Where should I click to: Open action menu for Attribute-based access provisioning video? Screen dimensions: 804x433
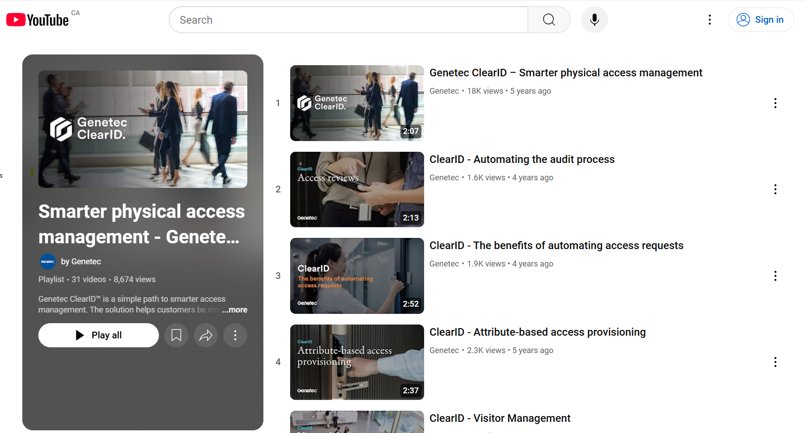click(x=775, y=362)
